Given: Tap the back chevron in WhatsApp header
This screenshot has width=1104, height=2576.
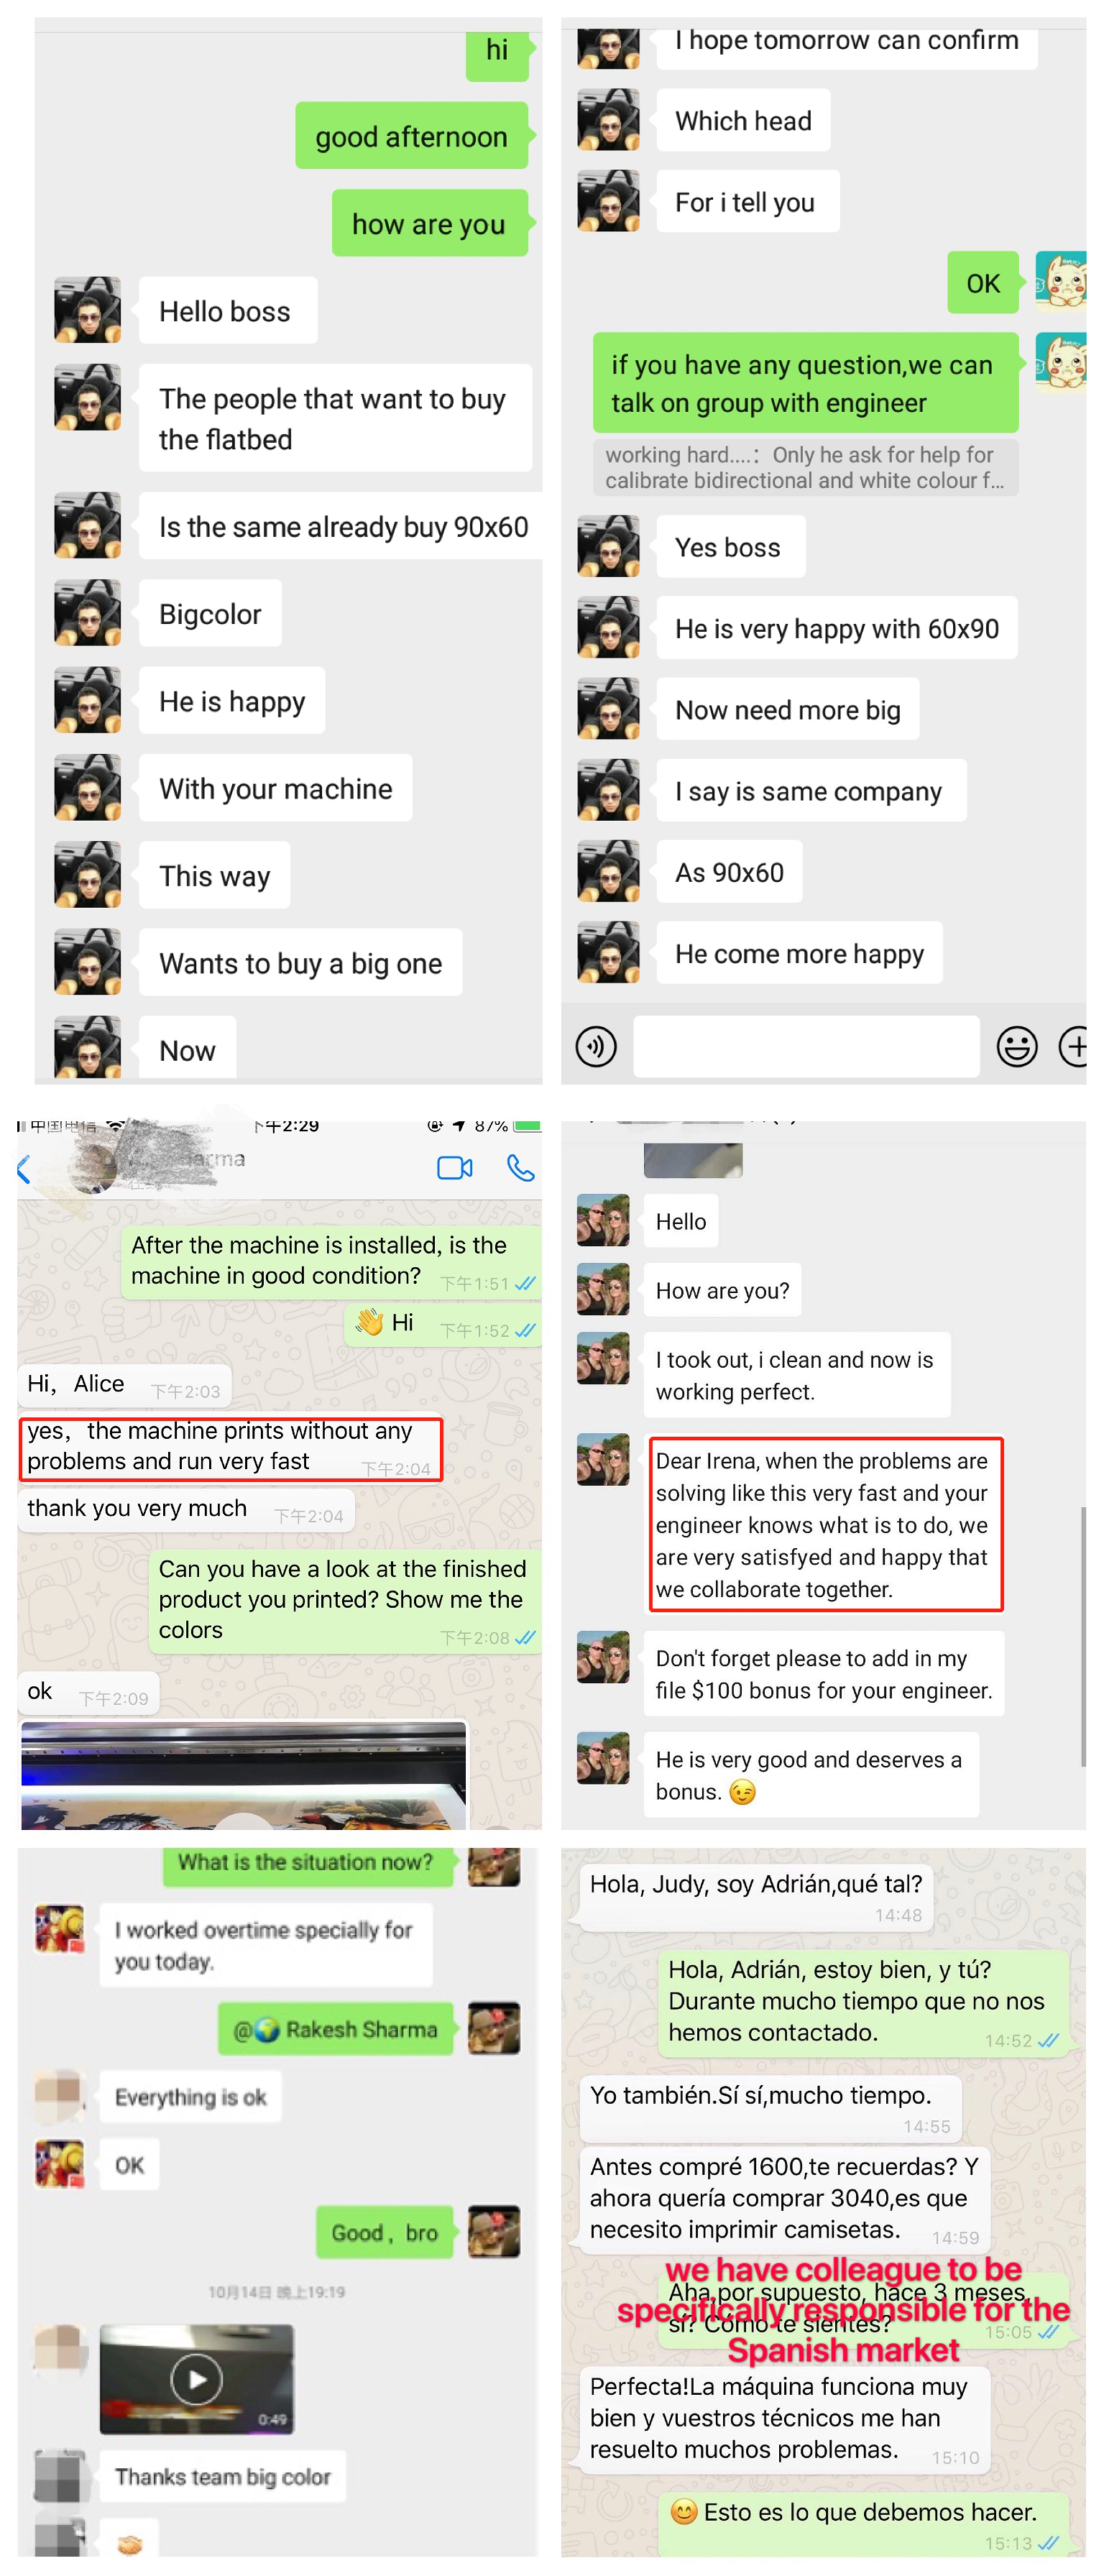Looking at the screenshot, I should coord(24,1168).
